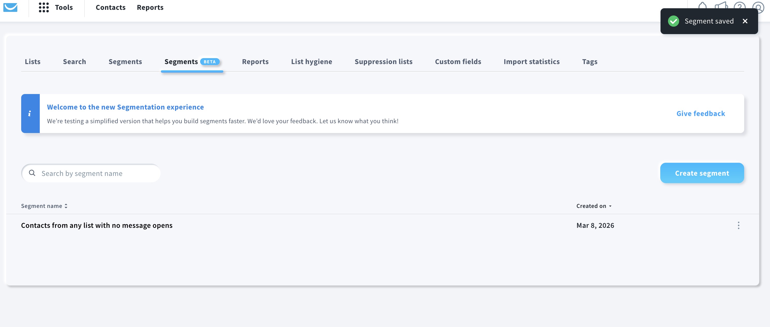Open the Reports menu in top bar

pos(150,7)
